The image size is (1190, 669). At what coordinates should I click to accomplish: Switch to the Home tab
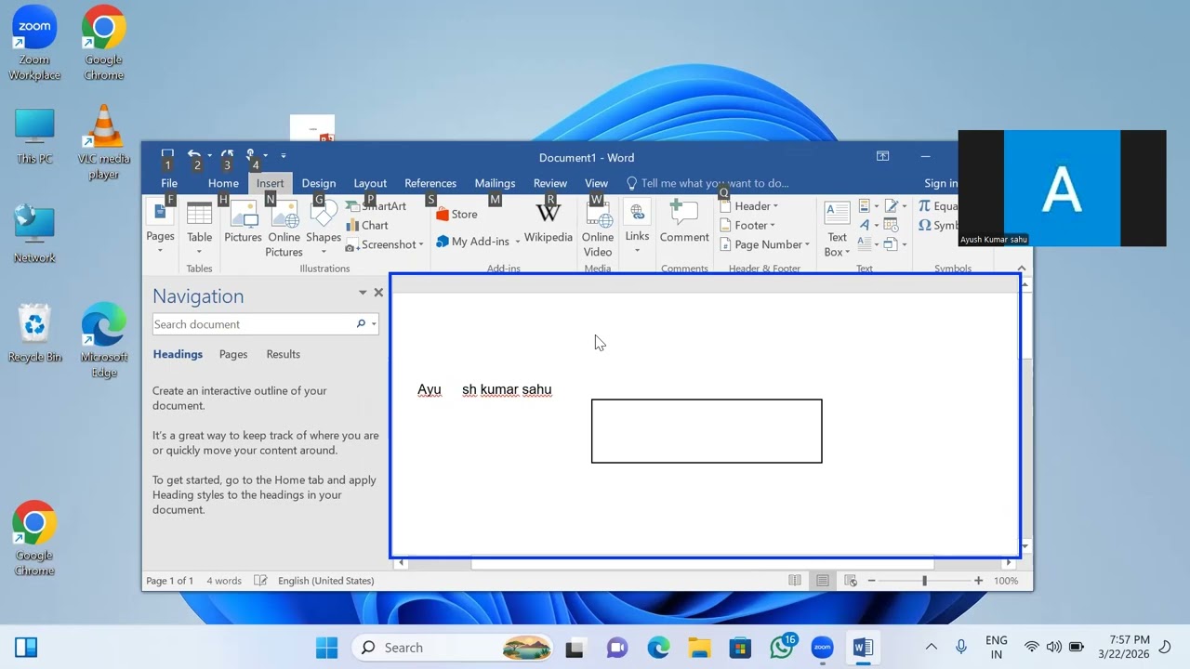223,183
